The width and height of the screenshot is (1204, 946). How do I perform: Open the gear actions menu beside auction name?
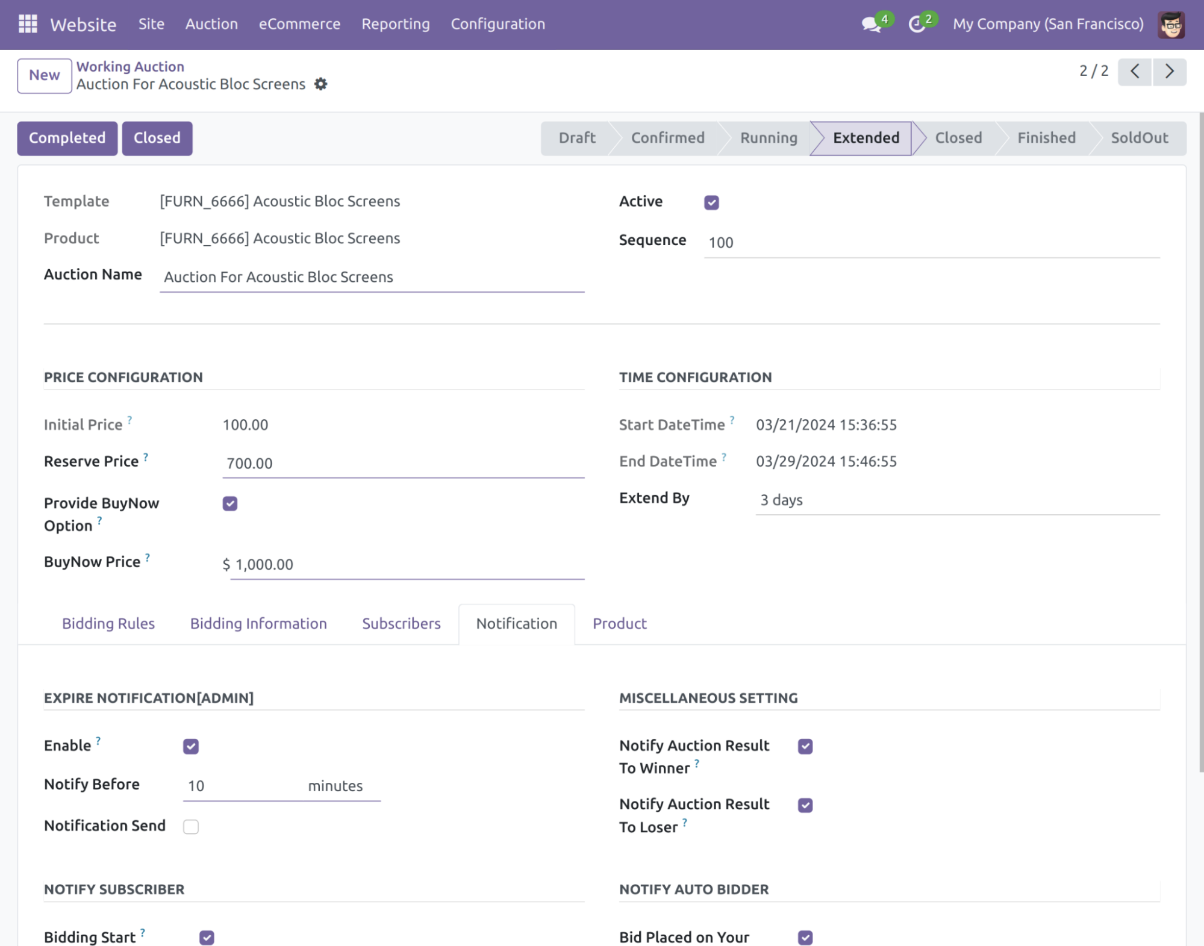coord(321,84)
